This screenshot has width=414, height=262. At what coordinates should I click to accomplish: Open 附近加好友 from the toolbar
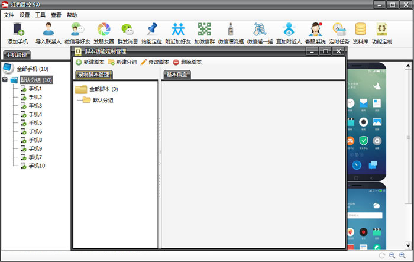click(x=178, y=33)
